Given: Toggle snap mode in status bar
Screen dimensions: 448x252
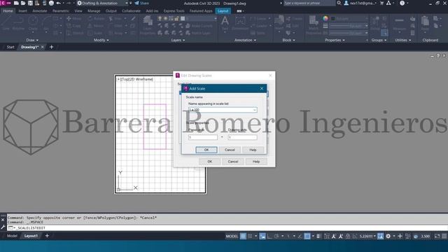Looking at the screenshot, I should click(251, 236).
